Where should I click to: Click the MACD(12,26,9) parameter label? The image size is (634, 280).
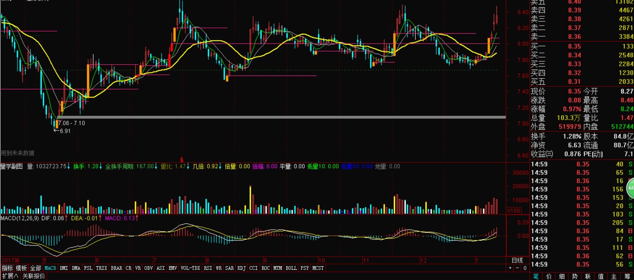(x=17, y=218)
